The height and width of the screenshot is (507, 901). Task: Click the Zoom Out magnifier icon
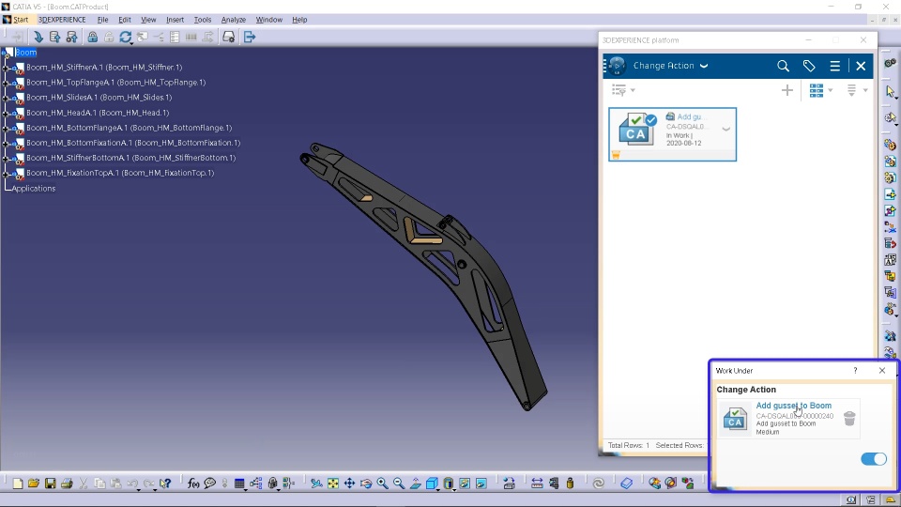pyautogui.click(x=399, y=484)
